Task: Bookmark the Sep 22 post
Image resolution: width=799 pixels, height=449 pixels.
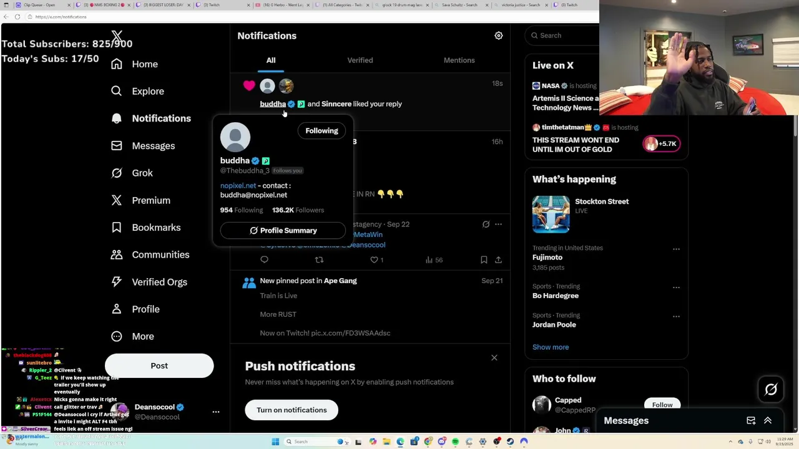Action: (x=484, y=260)
